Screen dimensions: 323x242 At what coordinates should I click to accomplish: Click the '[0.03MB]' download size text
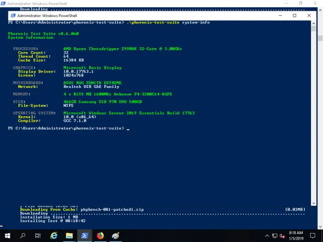click(295, 210)
